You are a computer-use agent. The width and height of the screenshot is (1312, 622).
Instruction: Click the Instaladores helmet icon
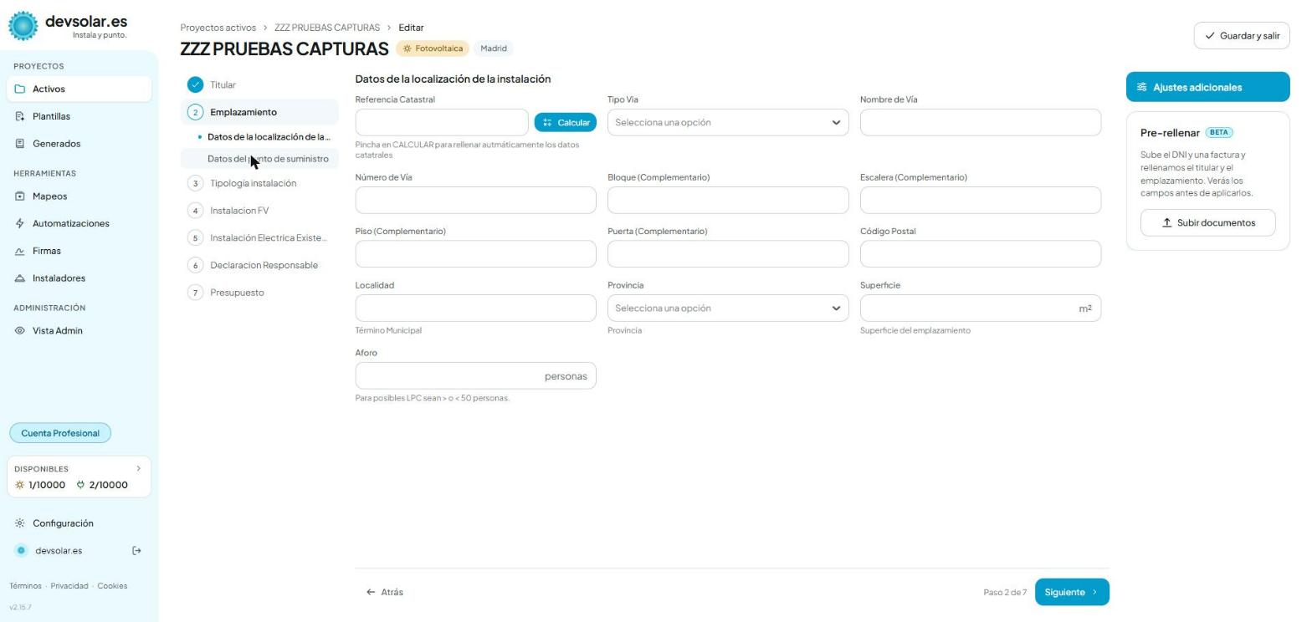(x=20, y=278)
